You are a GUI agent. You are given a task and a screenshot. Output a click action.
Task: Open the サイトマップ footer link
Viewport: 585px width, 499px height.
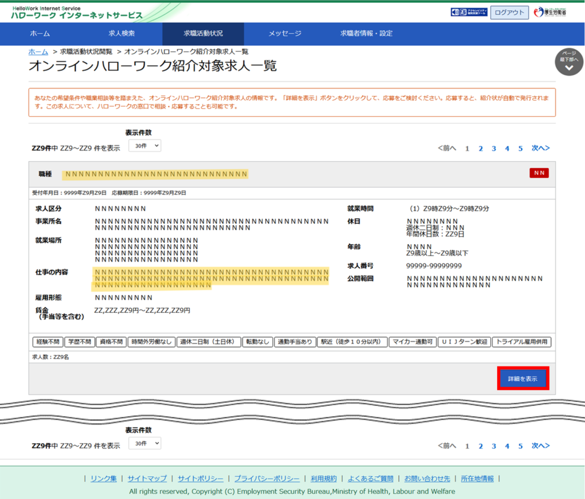pos(147,478)
